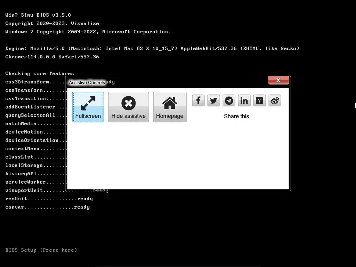Click the matchMedia line
Viewport: 356px width, 267px height.
point(35,123)
